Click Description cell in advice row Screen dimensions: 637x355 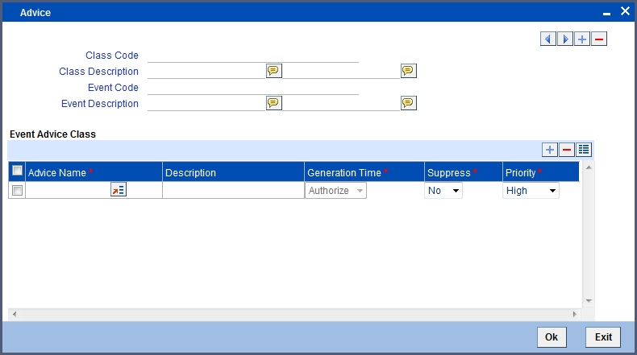pos(233,190)
